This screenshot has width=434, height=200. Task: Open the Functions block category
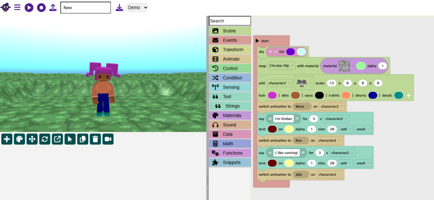[230, 153]
